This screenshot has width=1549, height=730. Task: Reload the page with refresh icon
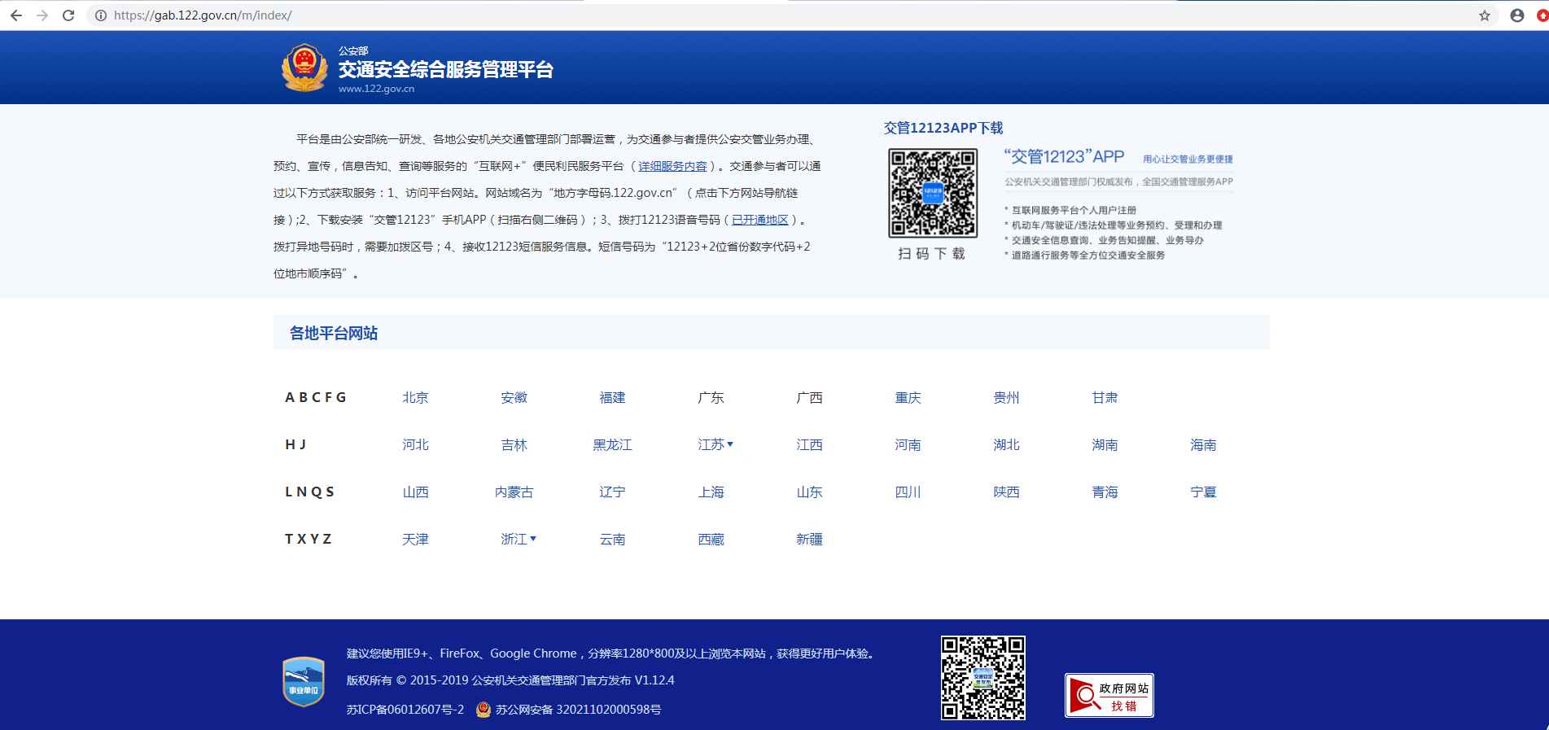69,15
